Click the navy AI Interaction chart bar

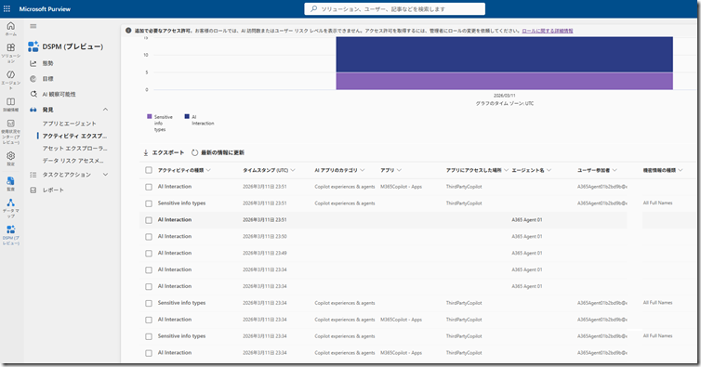point(504,55)
